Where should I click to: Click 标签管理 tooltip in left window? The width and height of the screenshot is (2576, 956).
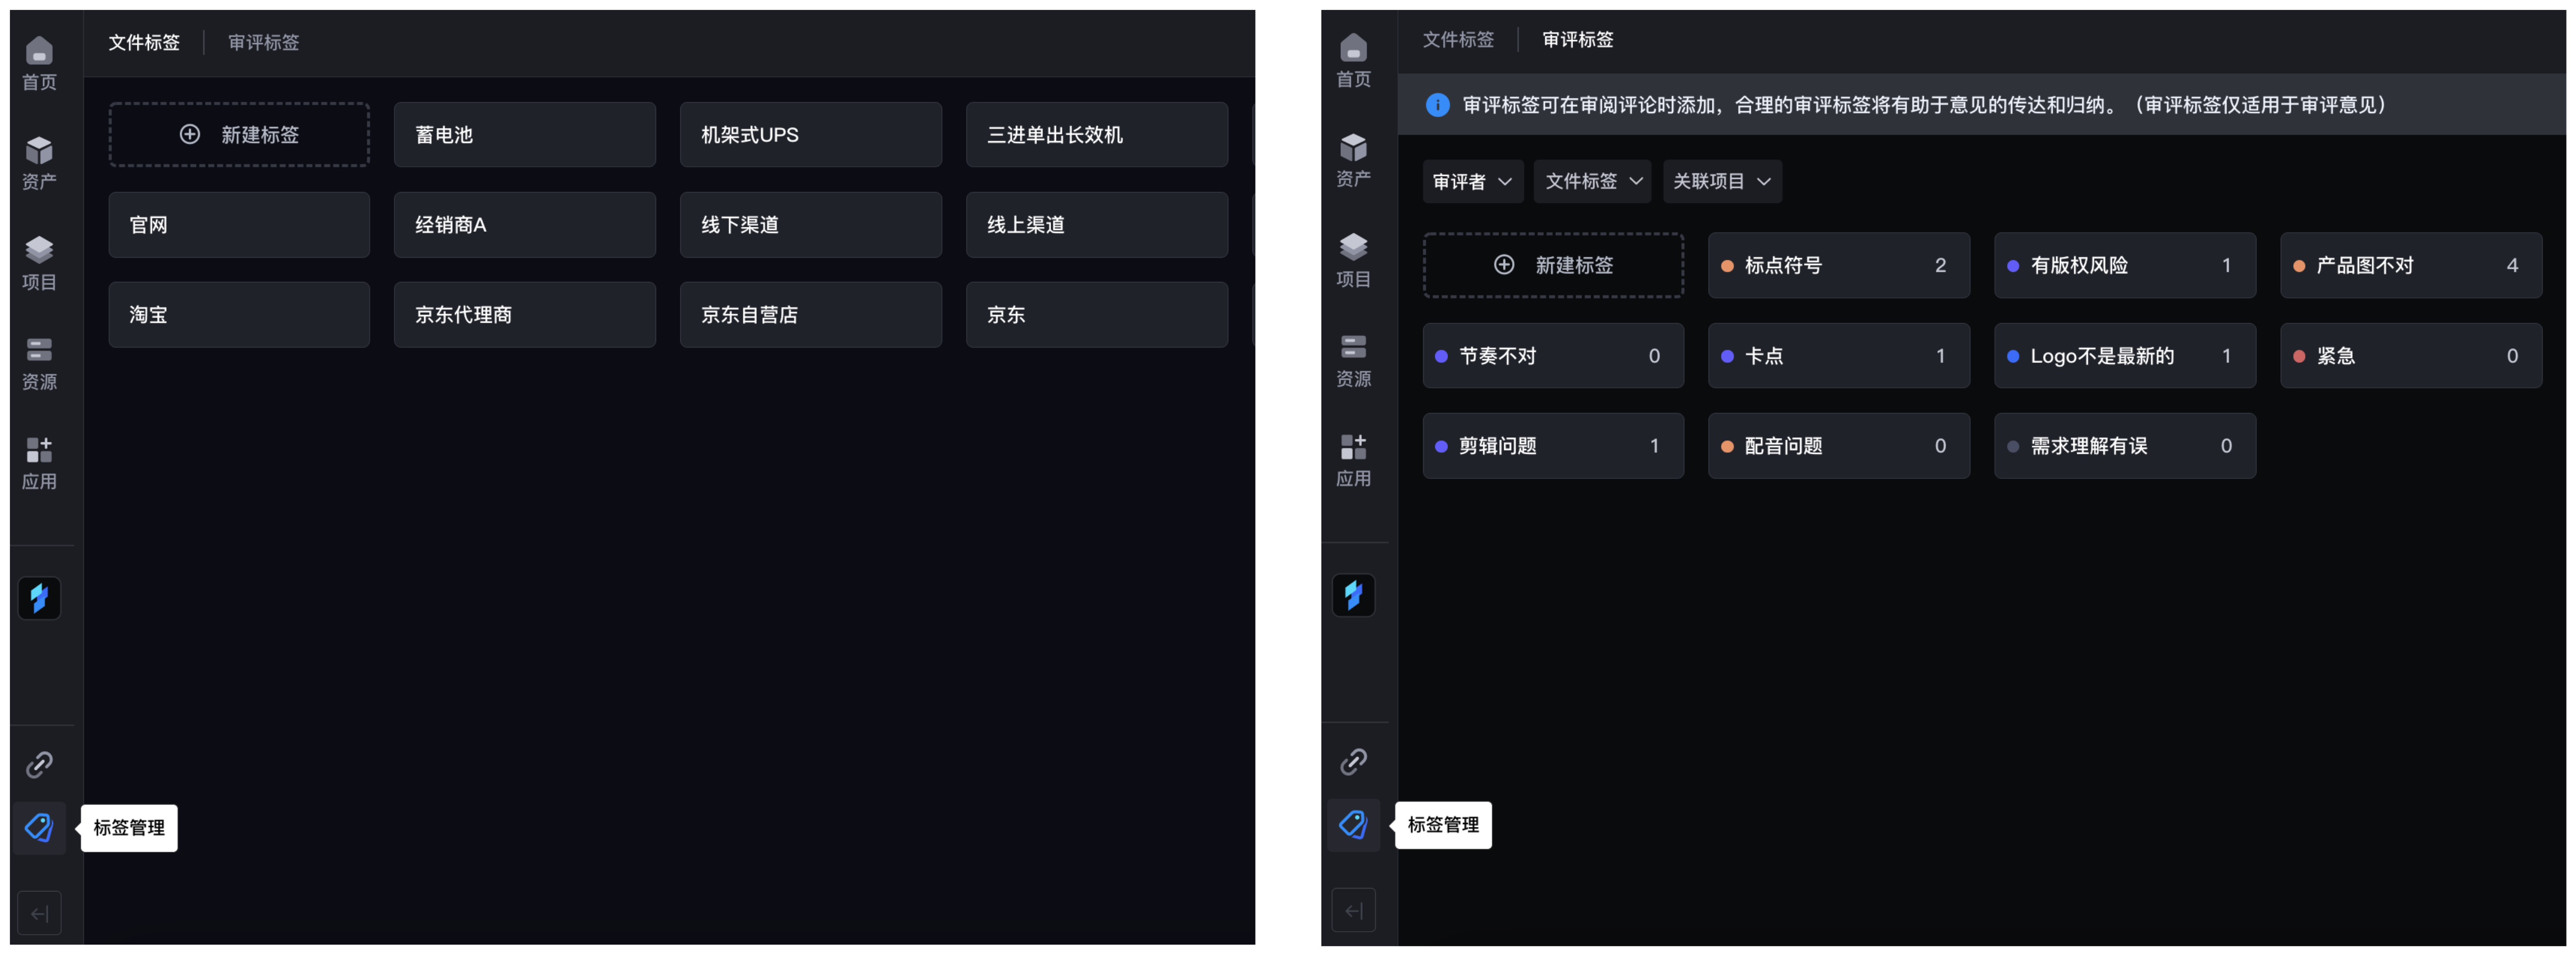[x=129, y=828]
